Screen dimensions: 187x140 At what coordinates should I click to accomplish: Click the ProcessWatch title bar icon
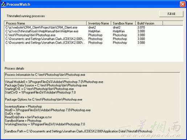point(4,4)
